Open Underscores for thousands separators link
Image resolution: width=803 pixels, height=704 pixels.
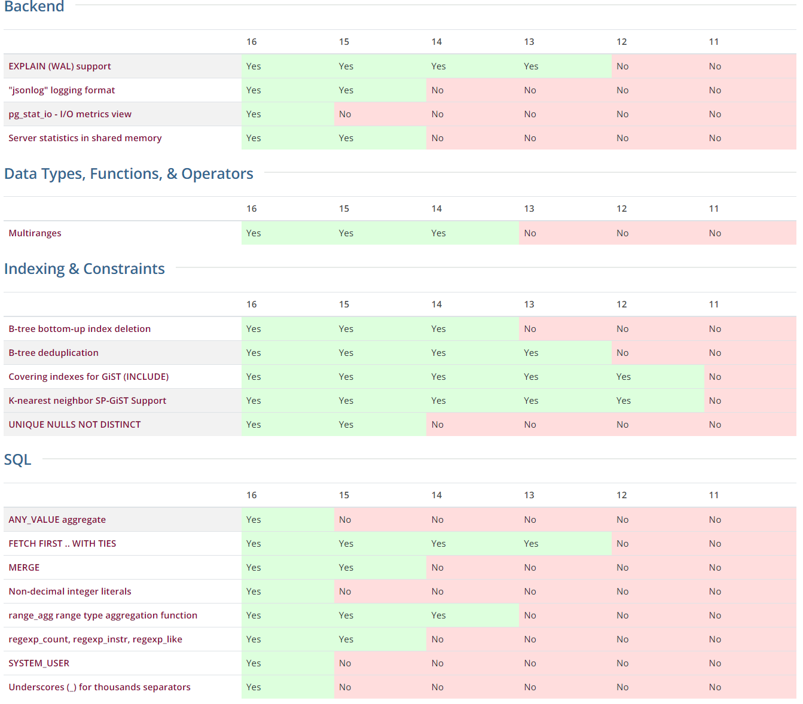coord(99,687)
